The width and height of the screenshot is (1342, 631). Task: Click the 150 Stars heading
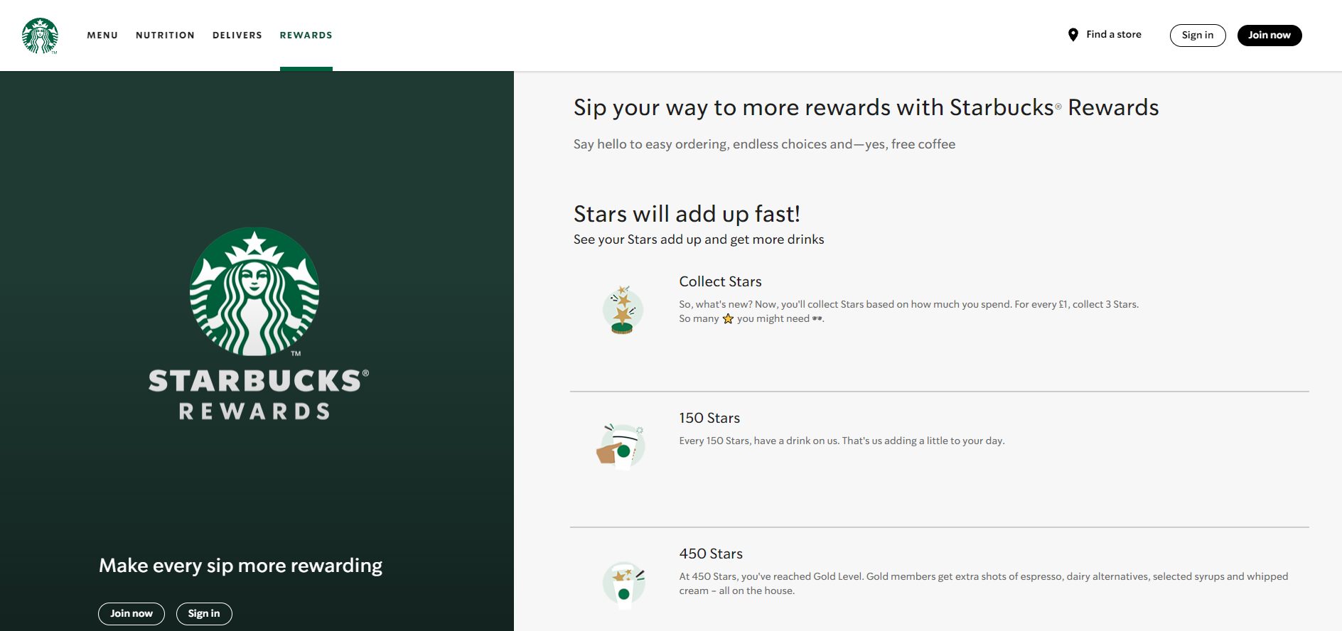click(x=709, y=418)
